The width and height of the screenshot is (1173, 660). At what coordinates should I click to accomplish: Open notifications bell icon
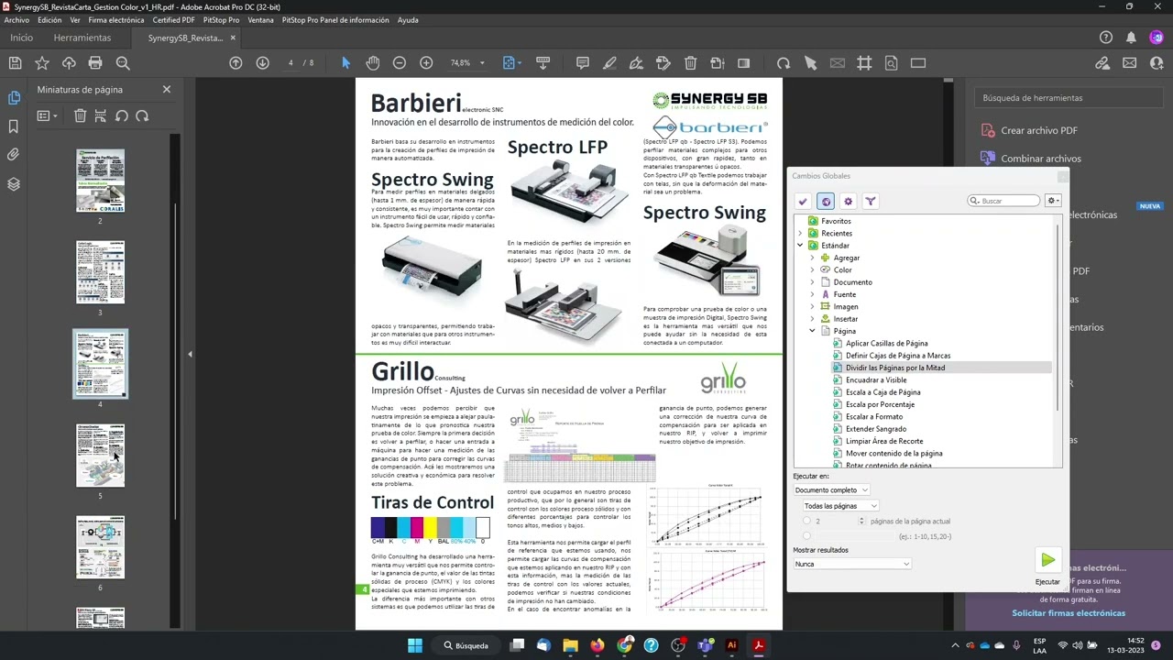coord(1131,38)
